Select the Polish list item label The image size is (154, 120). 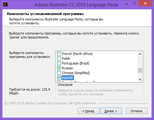tap(66, 58)
